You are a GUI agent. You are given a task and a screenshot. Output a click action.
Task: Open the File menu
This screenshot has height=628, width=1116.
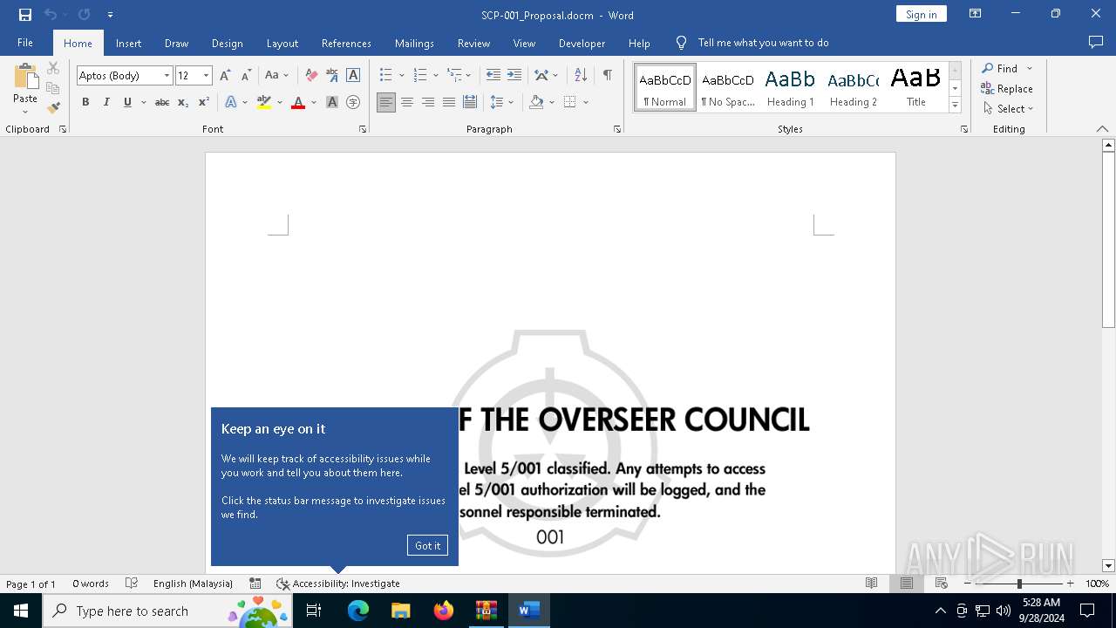coord(25,43)
